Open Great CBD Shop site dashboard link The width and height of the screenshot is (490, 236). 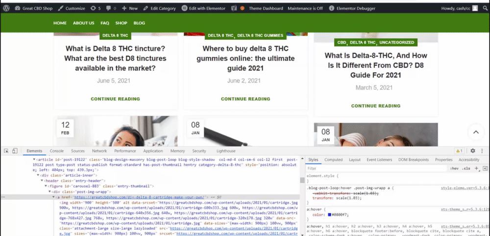(33, 8)
